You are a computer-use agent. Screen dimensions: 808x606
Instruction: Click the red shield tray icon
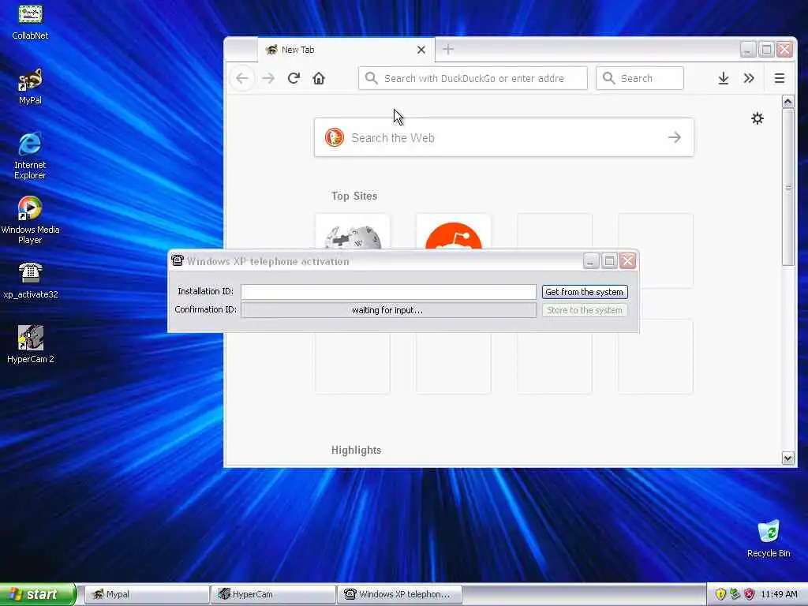[x=750, y=594]
